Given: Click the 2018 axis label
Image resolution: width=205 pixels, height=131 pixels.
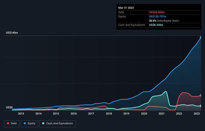Looking at the screenshot, I should [x=109, y=114].
